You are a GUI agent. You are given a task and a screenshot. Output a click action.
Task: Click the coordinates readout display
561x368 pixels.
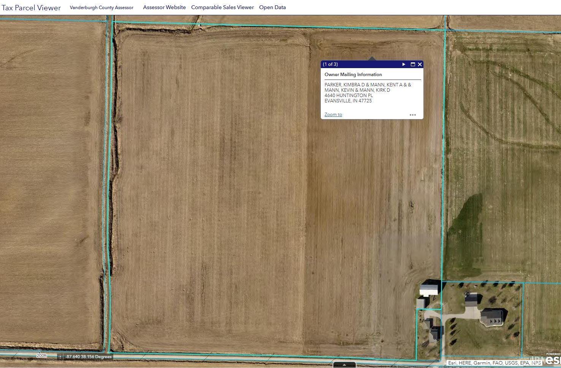(88, 357)
